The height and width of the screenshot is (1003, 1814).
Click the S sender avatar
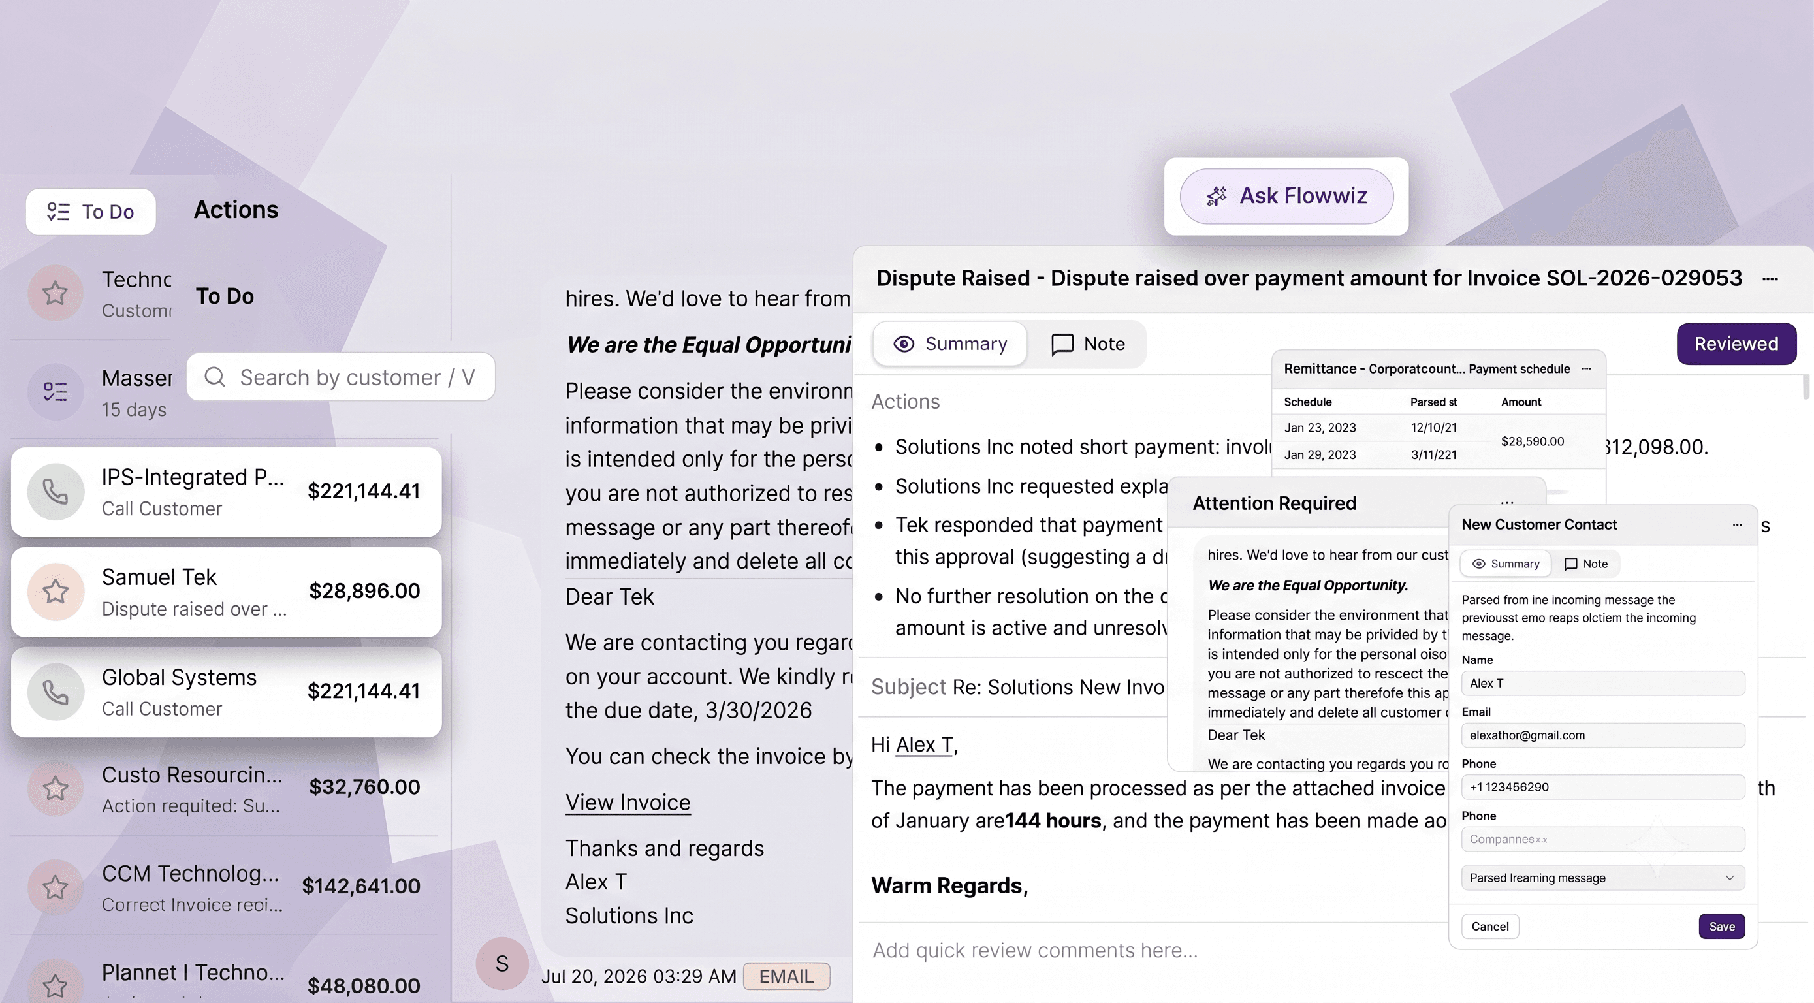(x=502, y=964)
